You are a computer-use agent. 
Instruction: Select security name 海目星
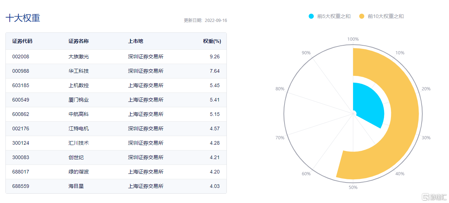tap(76, 186)
